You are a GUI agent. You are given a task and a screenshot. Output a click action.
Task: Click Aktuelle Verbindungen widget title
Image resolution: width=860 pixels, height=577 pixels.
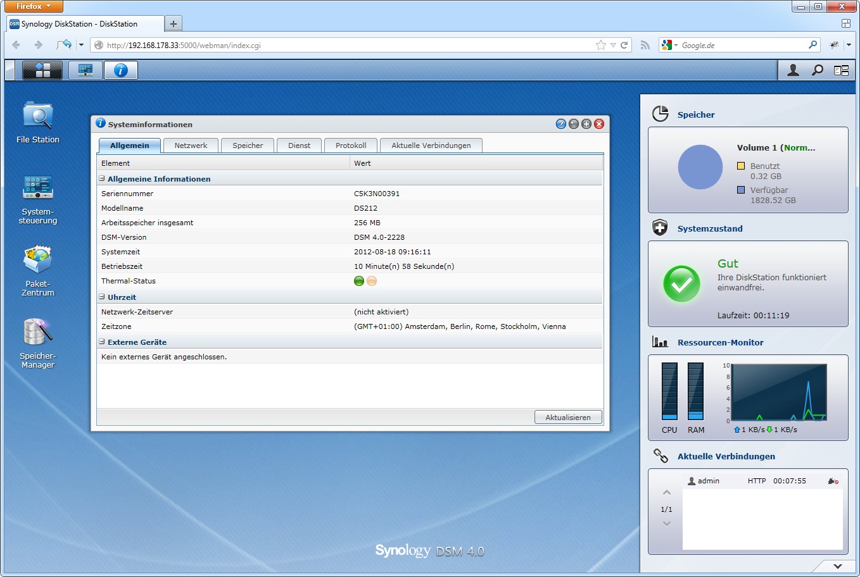tap(726, 456)
